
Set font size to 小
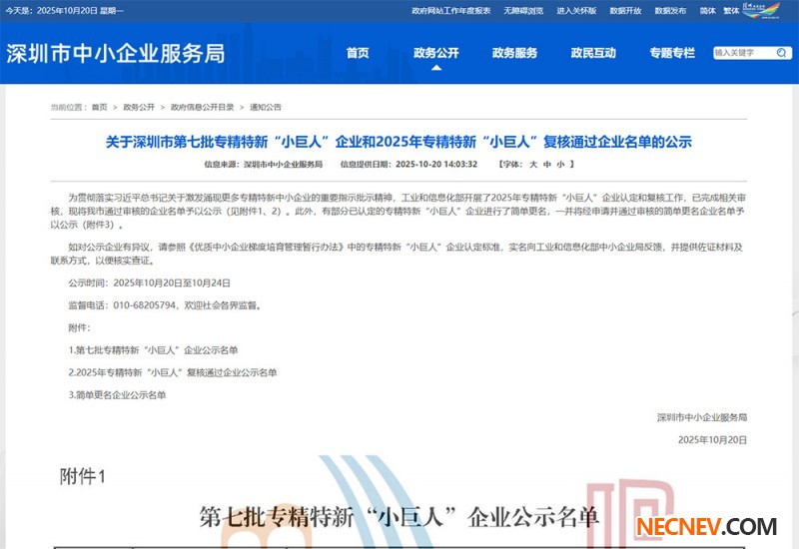[x=561, y=164]
